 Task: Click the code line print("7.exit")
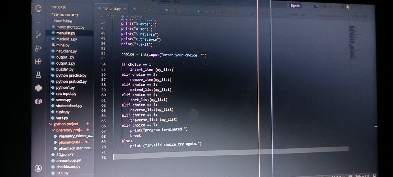137,44
